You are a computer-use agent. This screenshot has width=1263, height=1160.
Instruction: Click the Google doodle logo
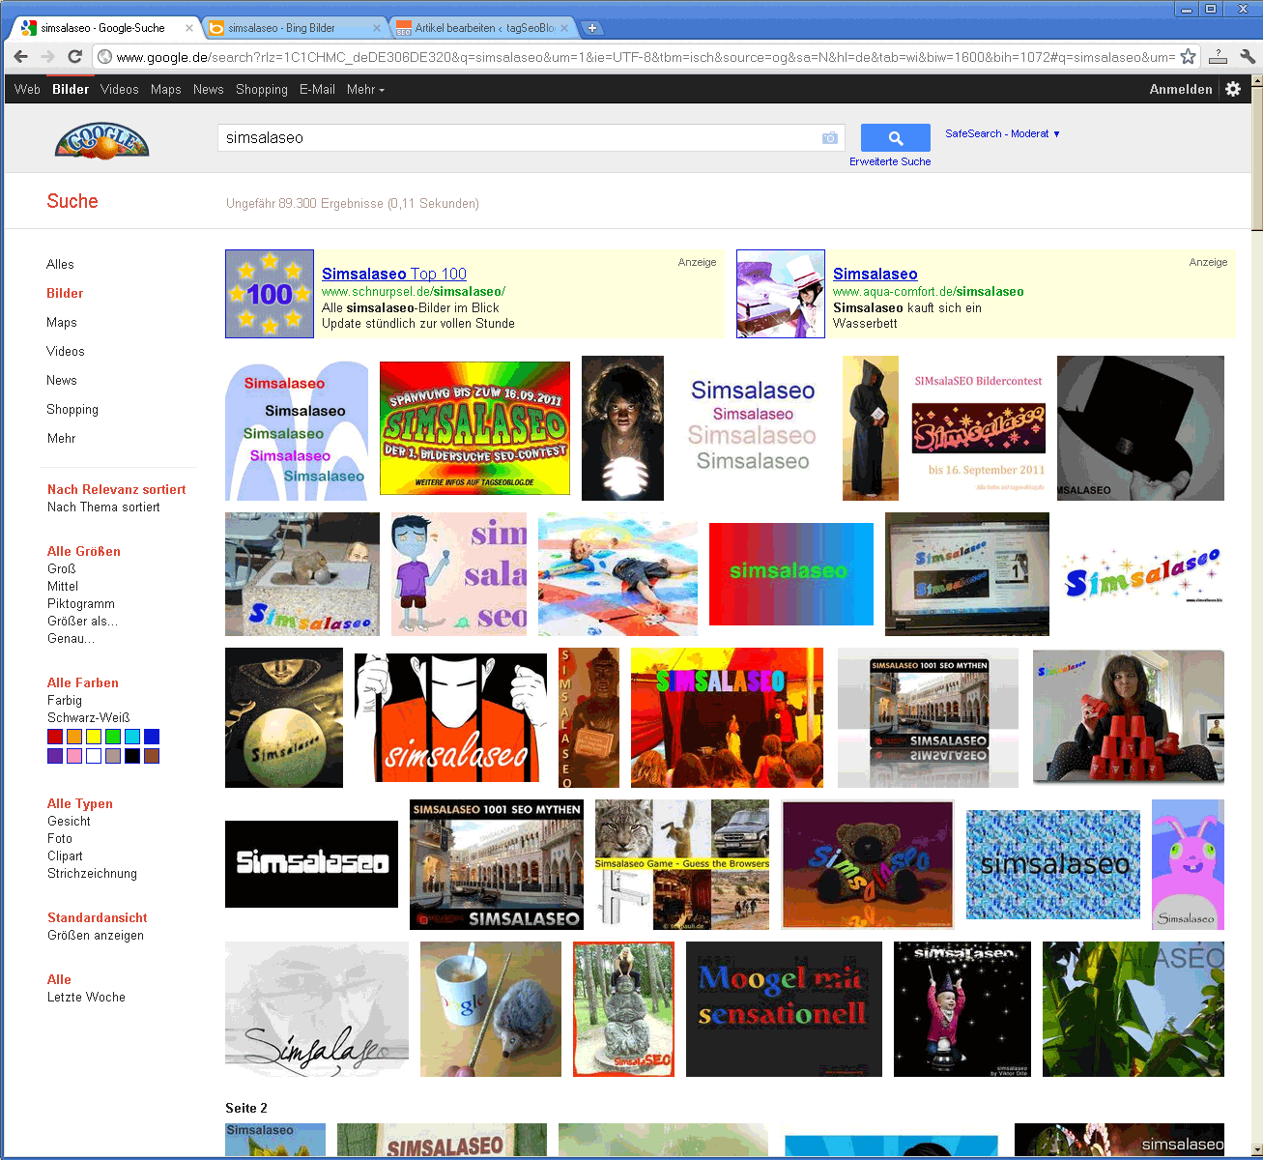point(101,140)
